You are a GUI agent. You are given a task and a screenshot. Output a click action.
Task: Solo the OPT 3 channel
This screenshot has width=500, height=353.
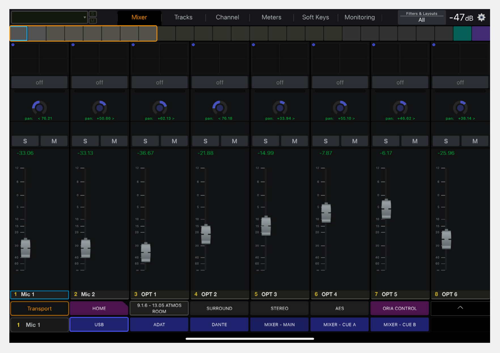pos(265,141)
